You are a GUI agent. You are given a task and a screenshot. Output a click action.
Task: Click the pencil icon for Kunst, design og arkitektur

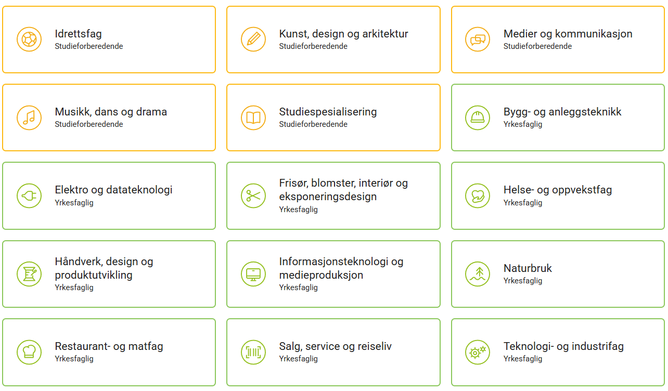(x=253, y=40)
